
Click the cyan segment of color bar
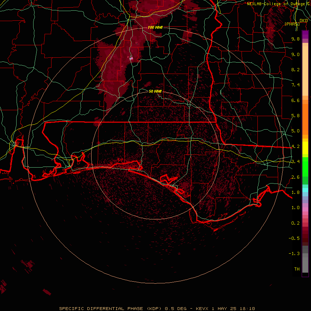tap(305, 190)
